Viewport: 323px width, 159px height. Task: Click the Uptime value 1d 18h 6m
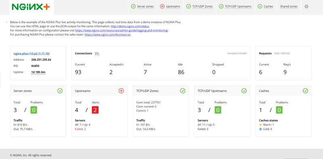[38, 72]
